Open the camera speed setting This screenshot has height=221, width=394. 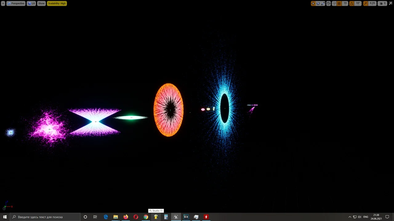[382, 3]
